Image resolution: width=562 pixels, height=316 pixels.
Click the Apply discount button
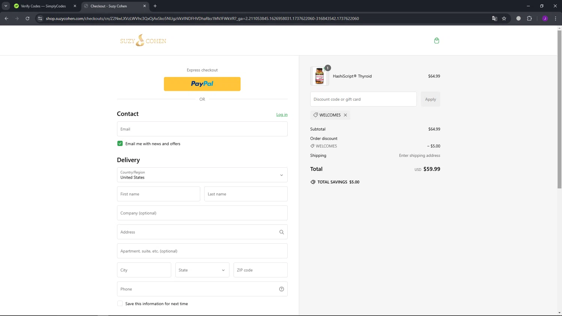point(430,99)
